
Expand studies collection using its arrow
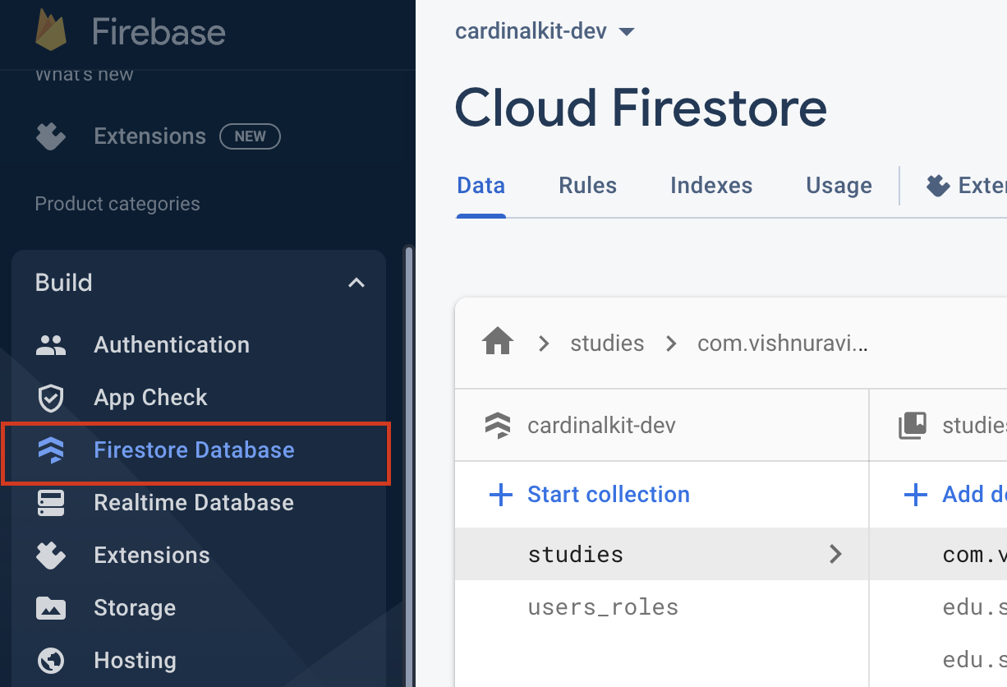(x=835, y=555)
